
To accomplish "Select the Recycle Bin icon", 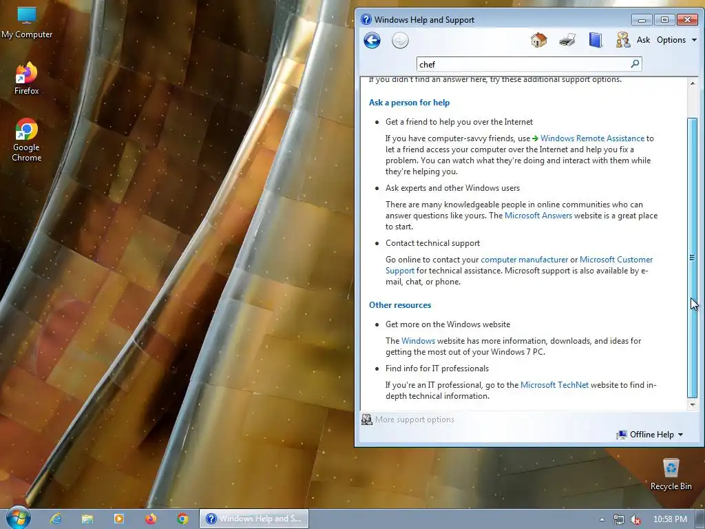I will pyautogui.click(x=671, y=474).
